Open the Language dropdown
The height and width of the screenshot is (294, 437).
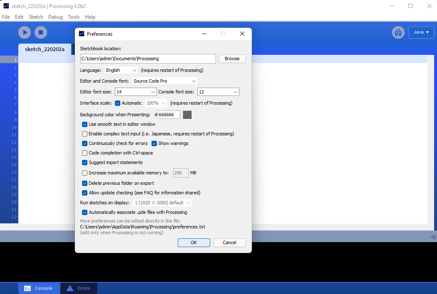121,70
